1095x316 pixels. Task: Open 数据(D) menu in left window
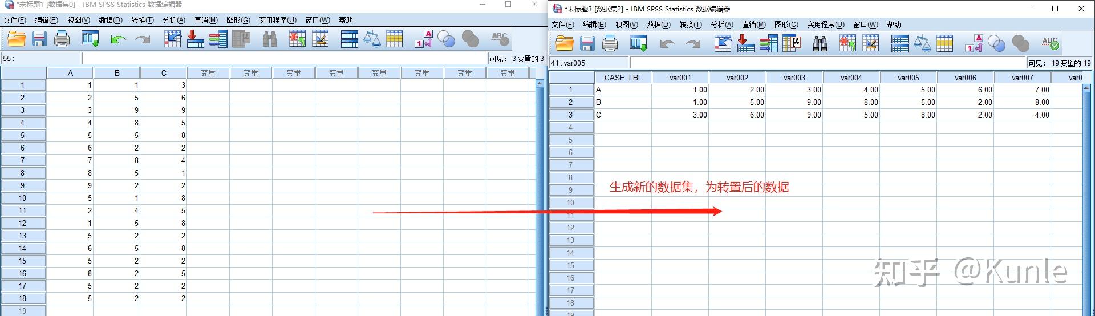click(x=111, y=20)
